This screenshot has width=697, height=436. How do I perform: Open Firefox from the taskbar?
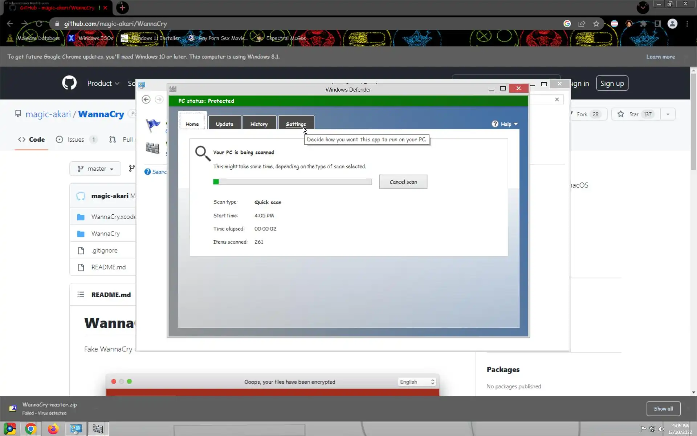pyautogui.click(x=53, y=429)
